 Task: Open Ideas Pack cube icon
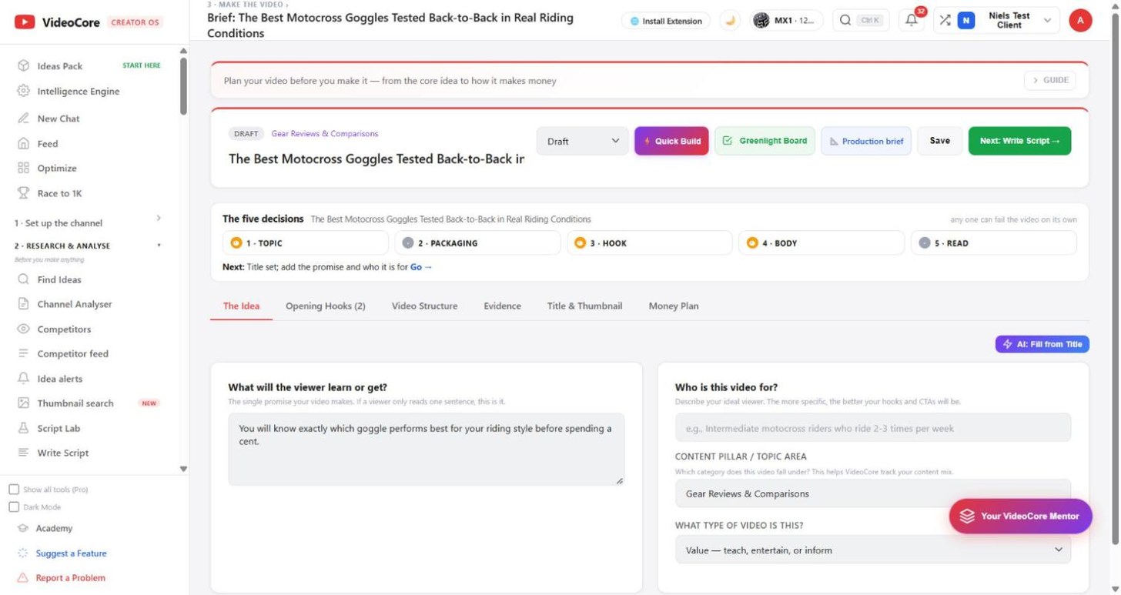point(23,66)
